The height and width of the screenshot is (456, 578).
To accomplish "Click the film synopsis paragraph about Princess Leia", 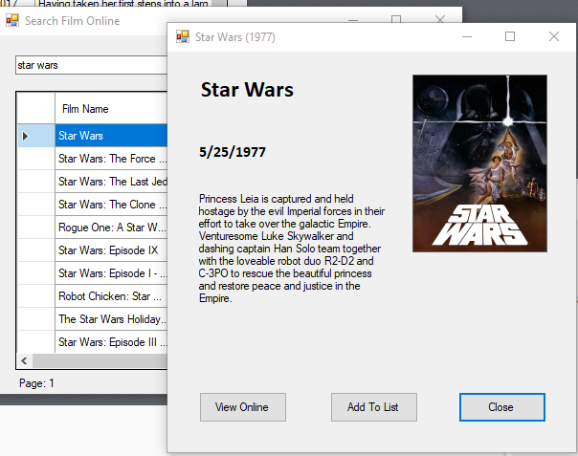I will pos(291,249).
